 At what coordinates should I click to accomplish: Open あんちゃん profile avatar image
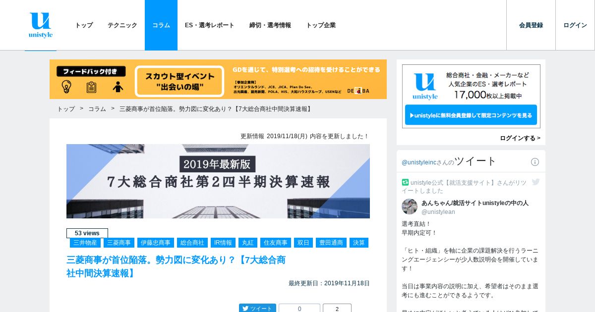(x=410, y=207)
